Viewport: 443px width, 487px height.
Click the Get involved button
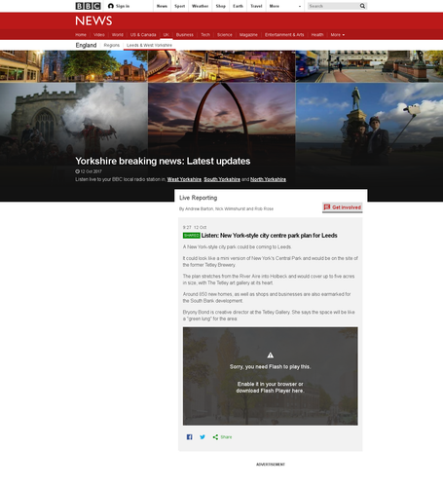click(x=343, y=207)
